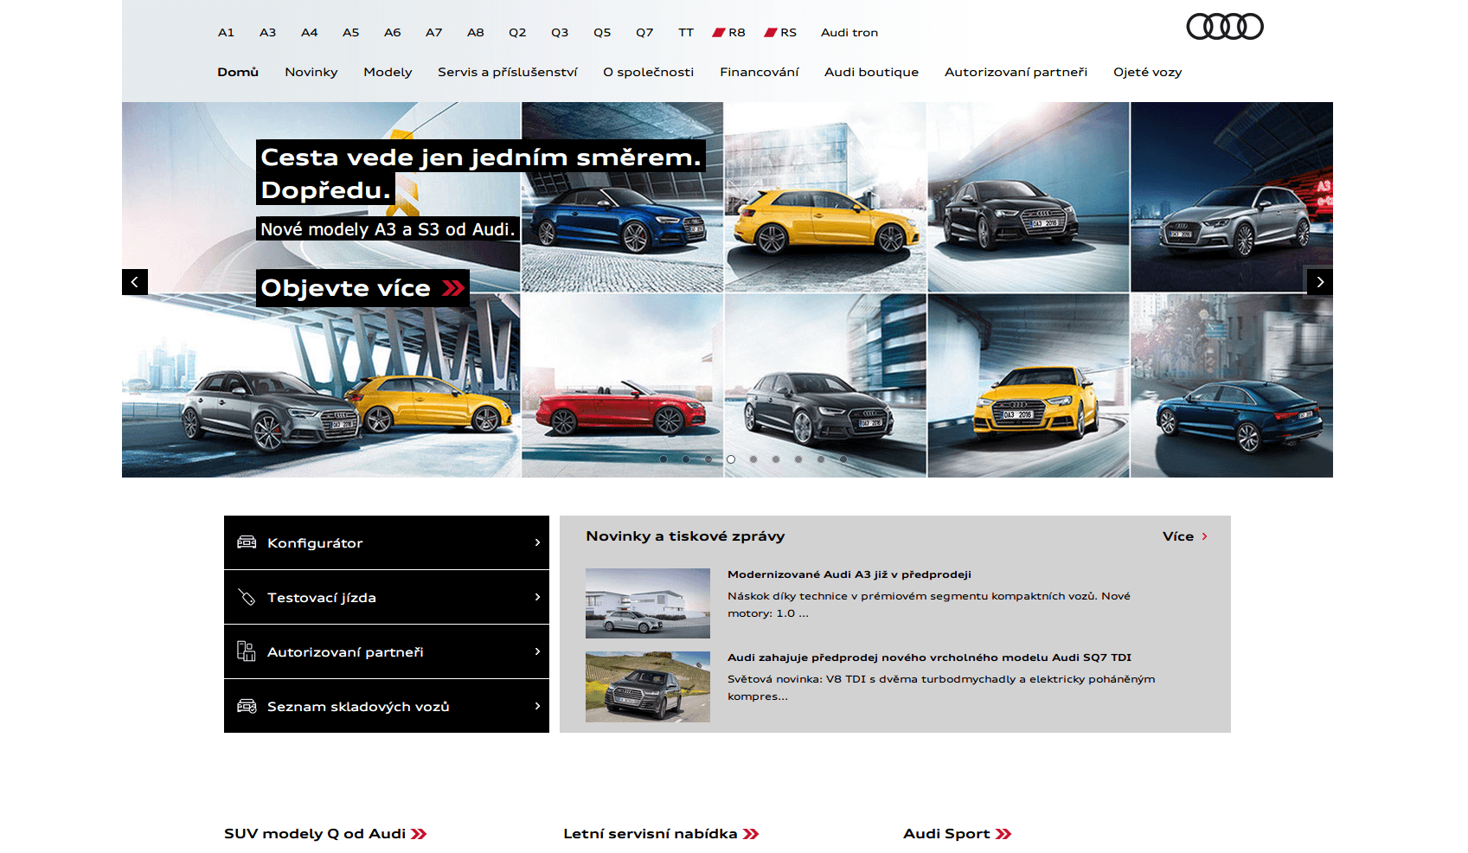Viewport: 1468px width, 853px height.
Task: Select the eighth carousel pagination dot
Action: click(821, 459)
